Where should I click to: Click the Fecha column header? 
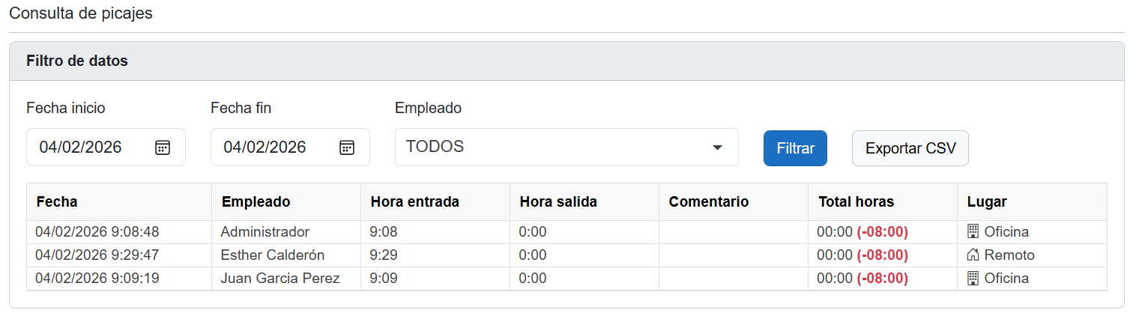(x=57, y=201)
